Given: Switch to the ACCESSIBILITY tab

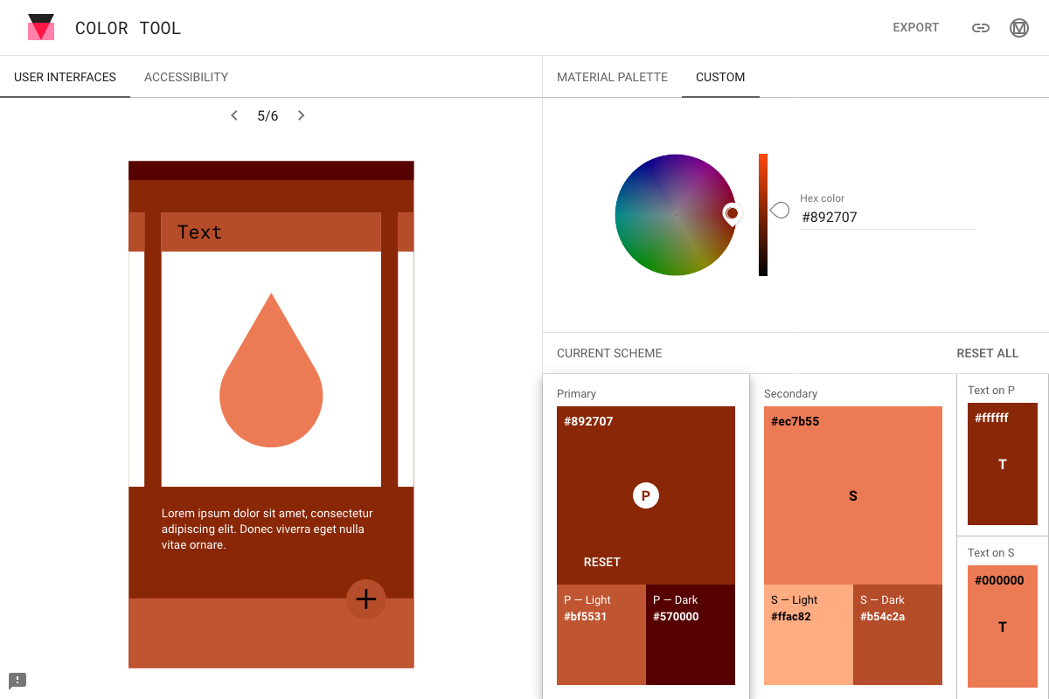Looking at the screenshot, I should pos(185,77).
